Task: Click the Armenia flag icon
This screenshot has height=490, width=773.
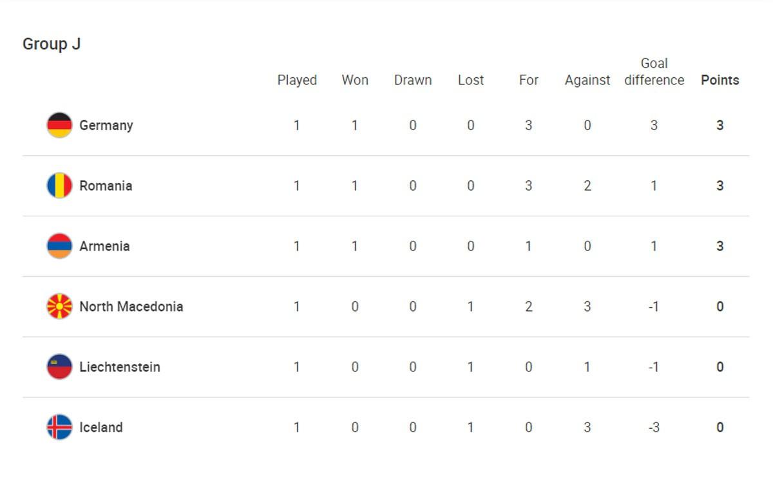Action: click(x=59, y=246)
